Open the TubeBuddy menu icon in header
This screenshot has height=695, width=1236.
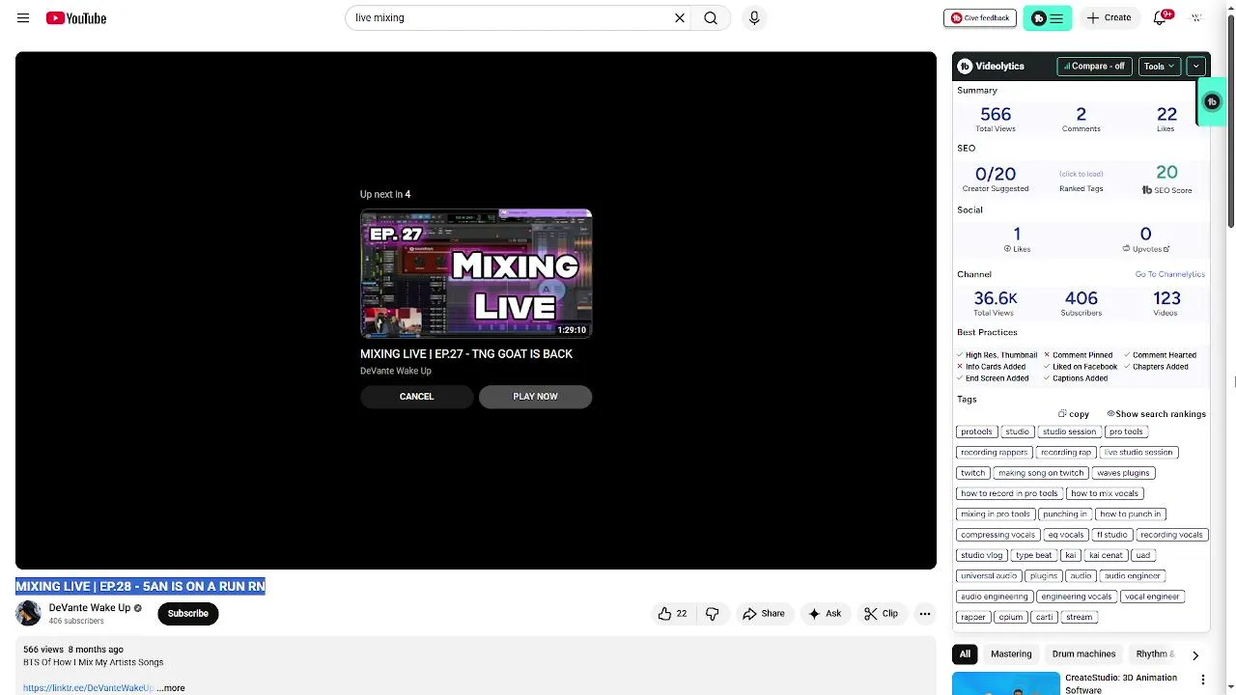1048,18
